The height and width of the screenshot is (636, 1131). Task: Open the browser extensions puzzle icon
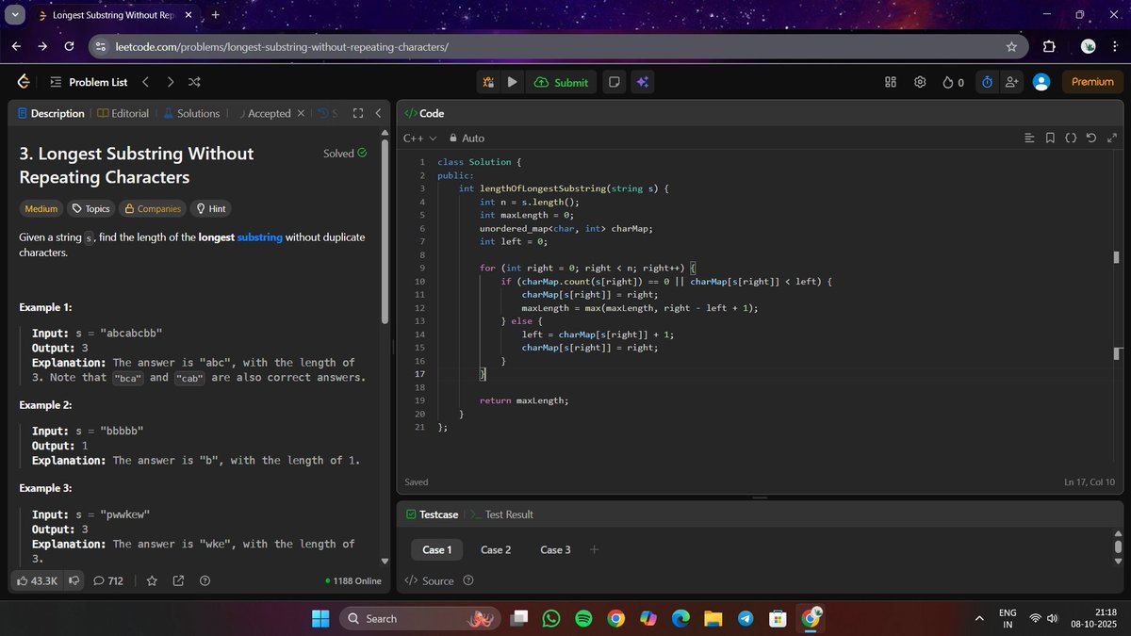(1049, 46)
